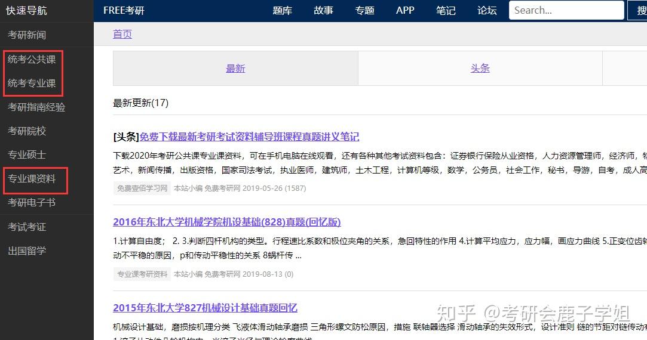
Task: Open 考研指南经验 sidebar item
Action: tap(36, 107)
